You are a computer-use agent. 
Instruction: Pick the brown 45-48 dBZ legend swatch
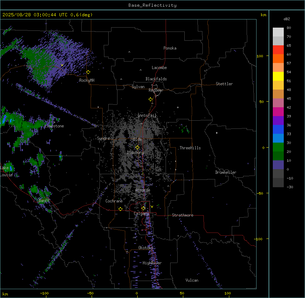tap(278, 94)
